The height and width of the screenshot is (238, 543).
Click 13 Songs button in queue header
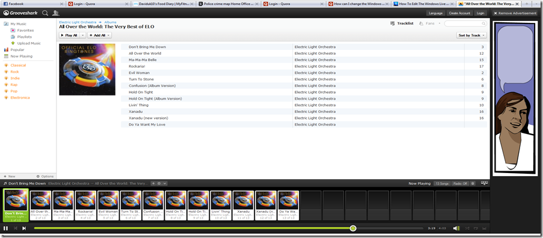442,183
